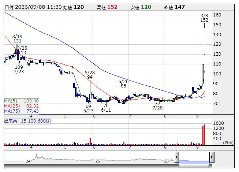Click the 高値 152 value in header
The height and width of the screenshot is (172, 239).
[107, 7]
